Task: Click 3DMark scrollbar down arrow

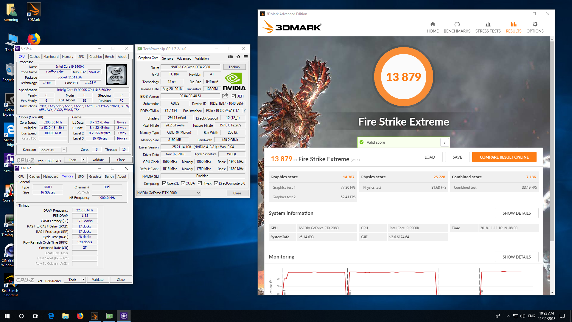Action: click(x=552, y=292)
